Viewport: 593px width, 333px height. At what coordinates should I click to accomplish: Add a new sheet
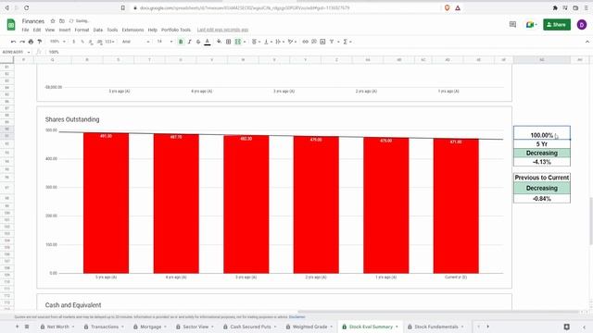click(x=17, y=327)
